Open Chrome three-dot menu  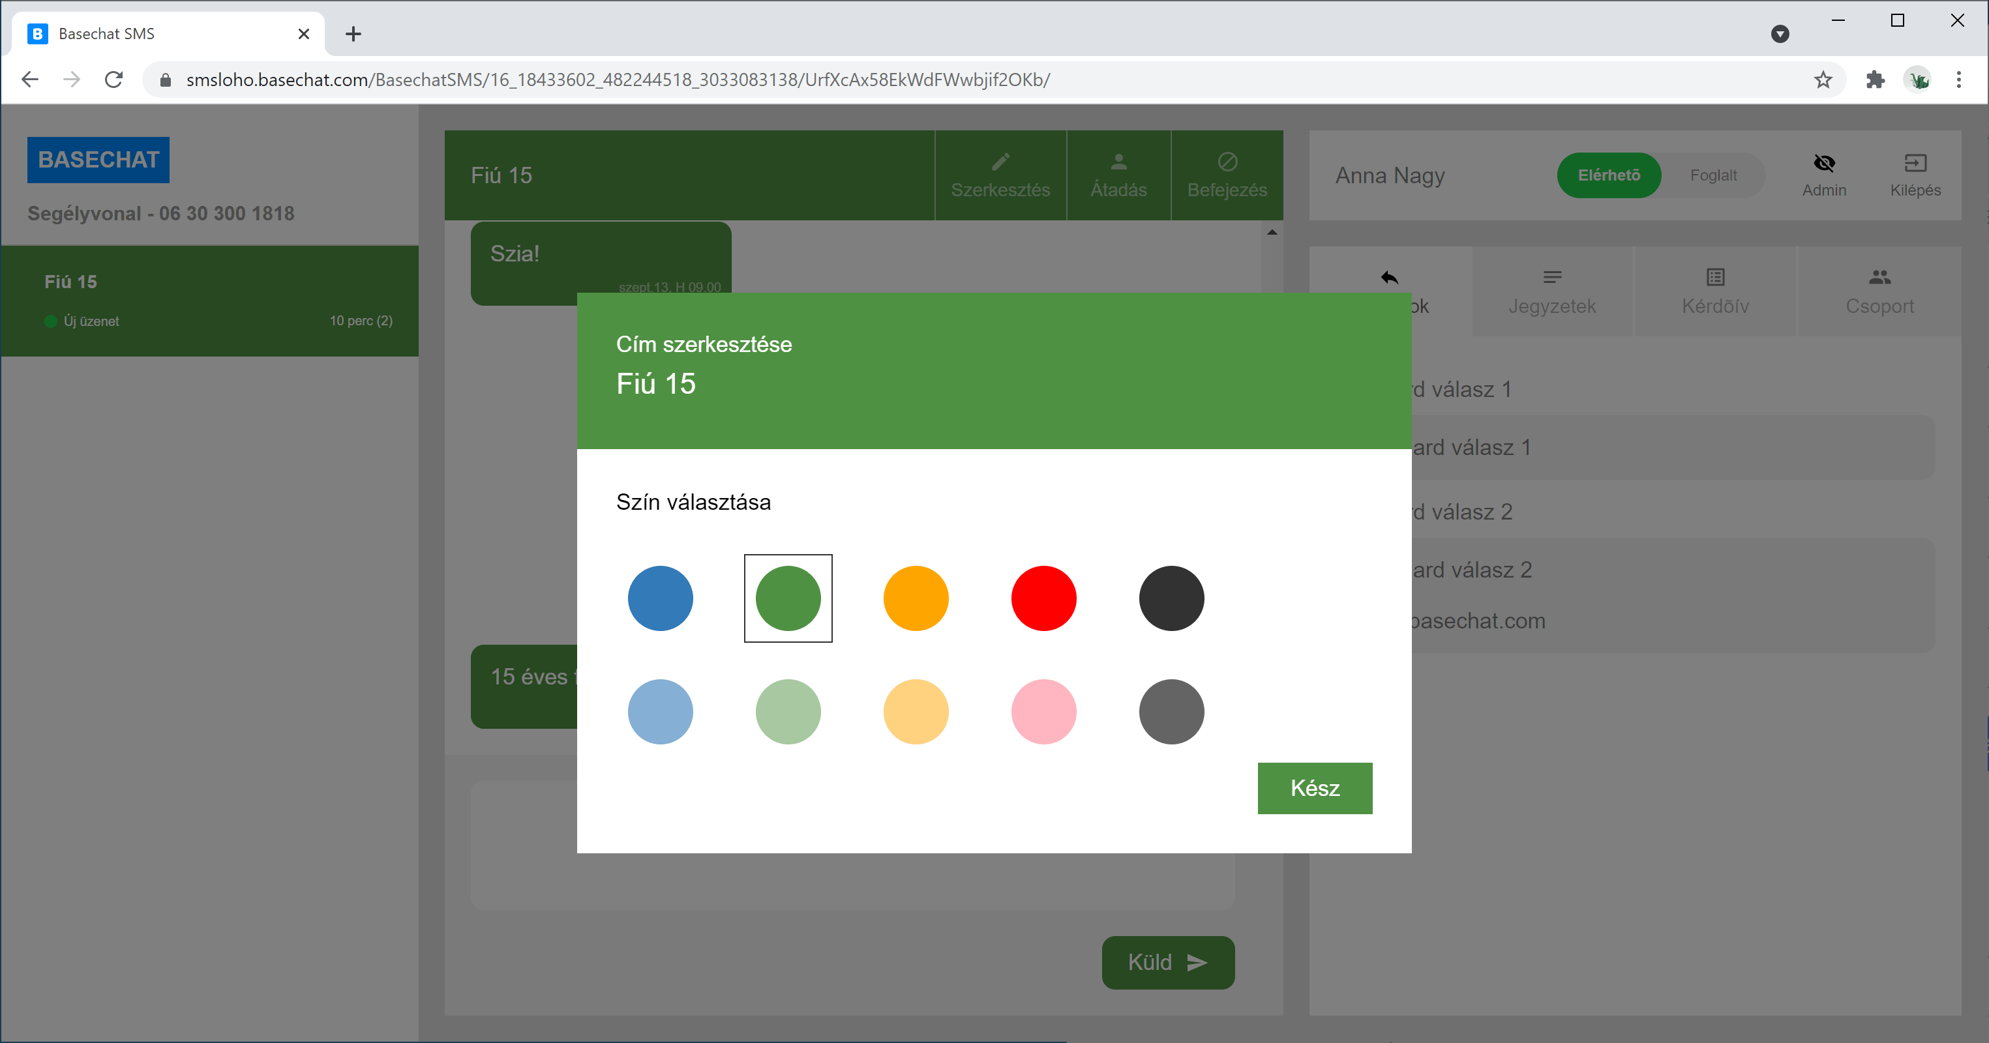pos(1958,80)
